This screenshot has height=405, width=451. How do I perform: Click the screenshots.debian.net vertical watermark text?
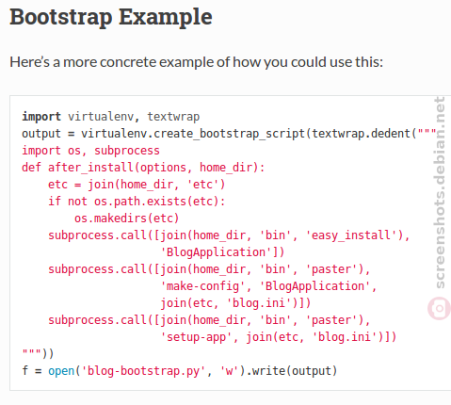[440, 192]
